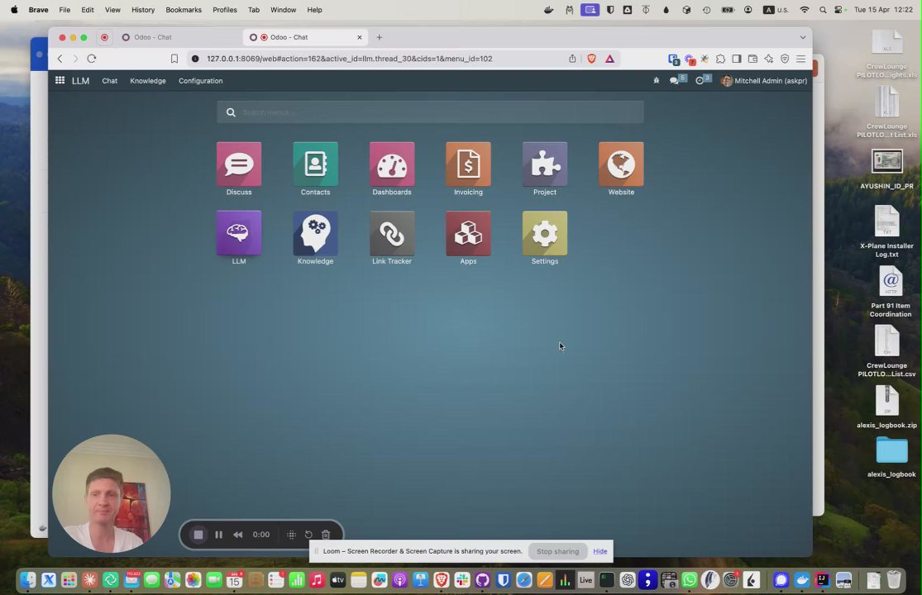Open the Contacts app

pyautogui.click(x=315, y=164)
